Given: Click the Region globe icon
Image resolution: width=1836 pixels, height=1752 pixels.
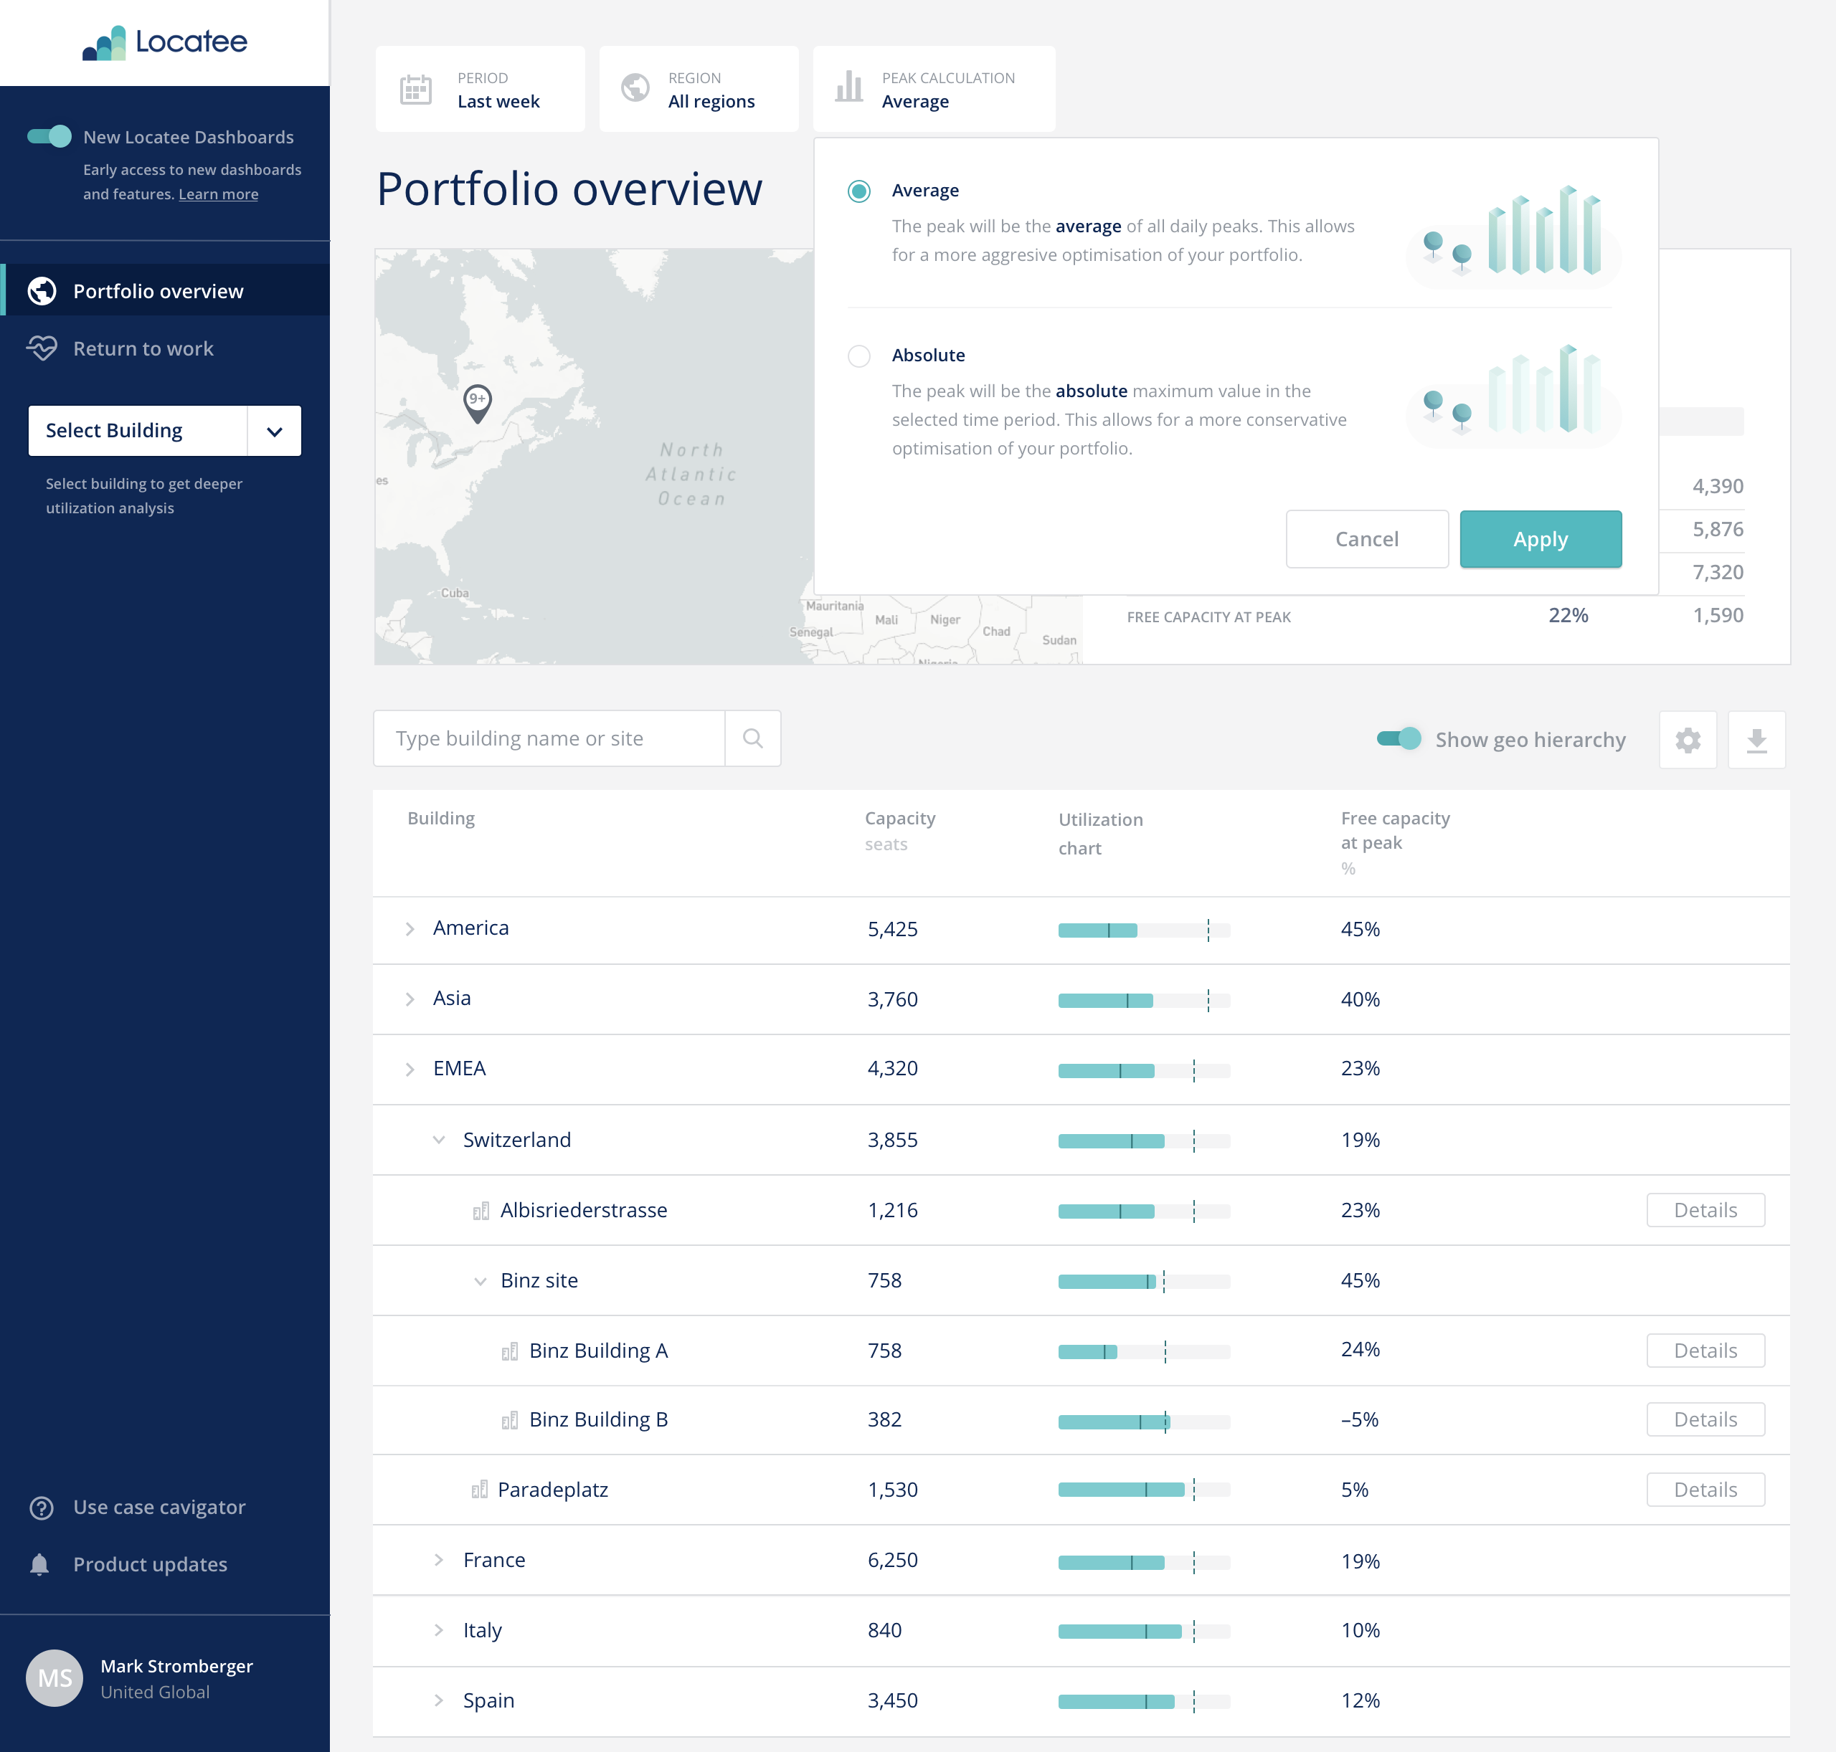Looking at the screenshot, I should click(635, 89).
